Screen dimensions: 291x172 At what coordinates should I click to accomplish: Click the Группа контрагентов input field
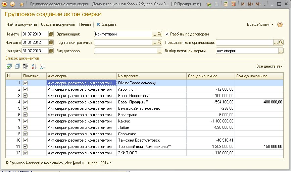[x=123, y=42]
